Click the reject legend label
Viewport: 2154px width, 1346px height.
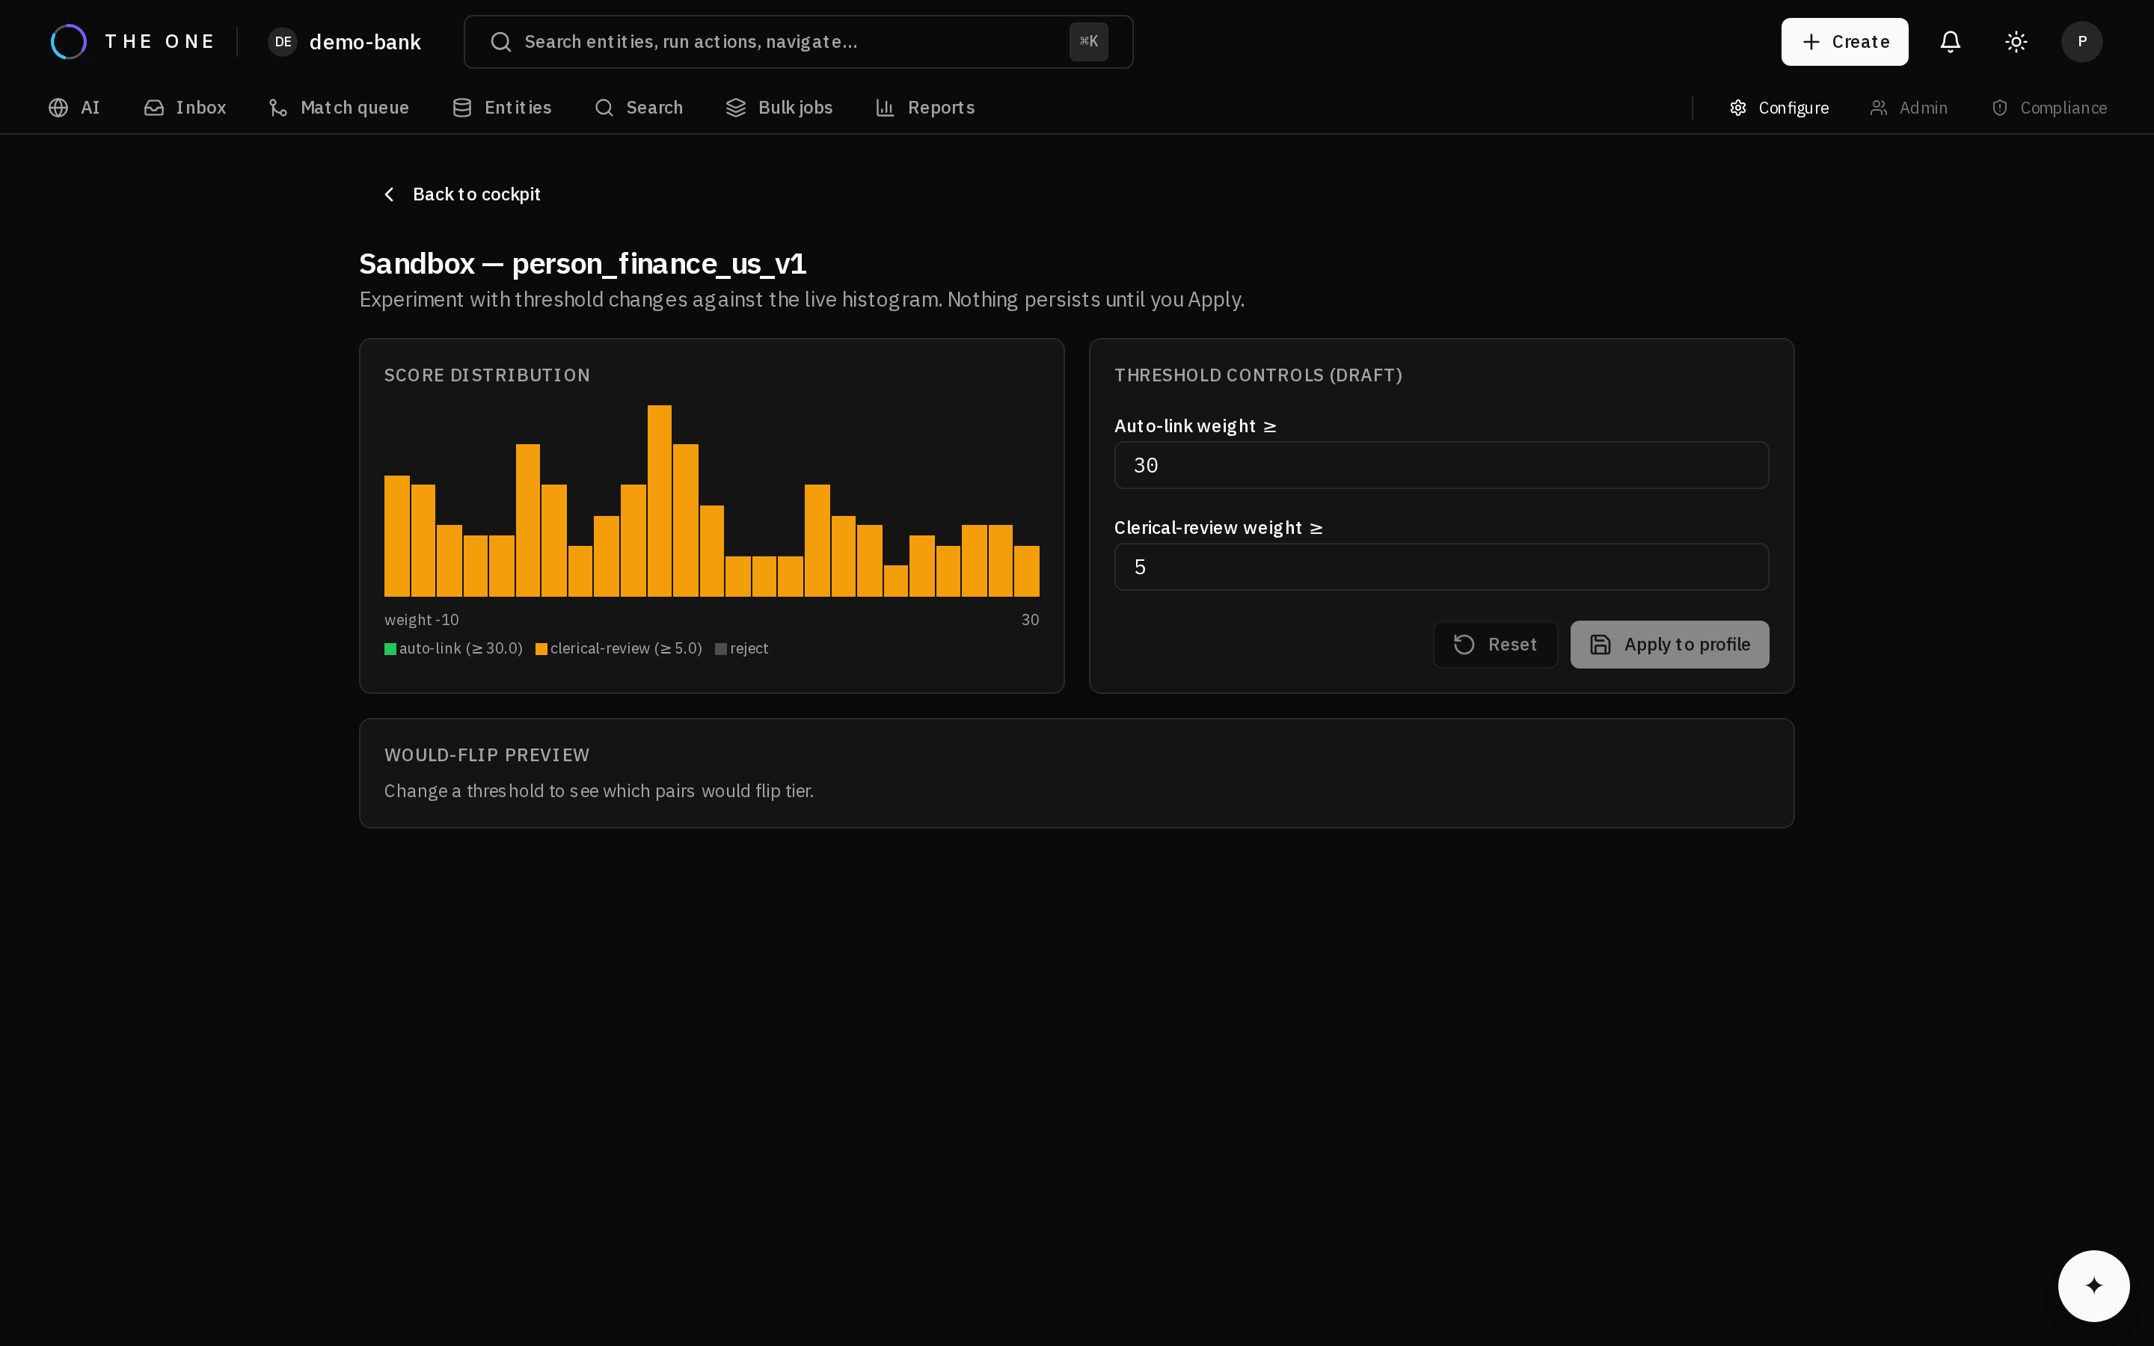click(749, 649)
